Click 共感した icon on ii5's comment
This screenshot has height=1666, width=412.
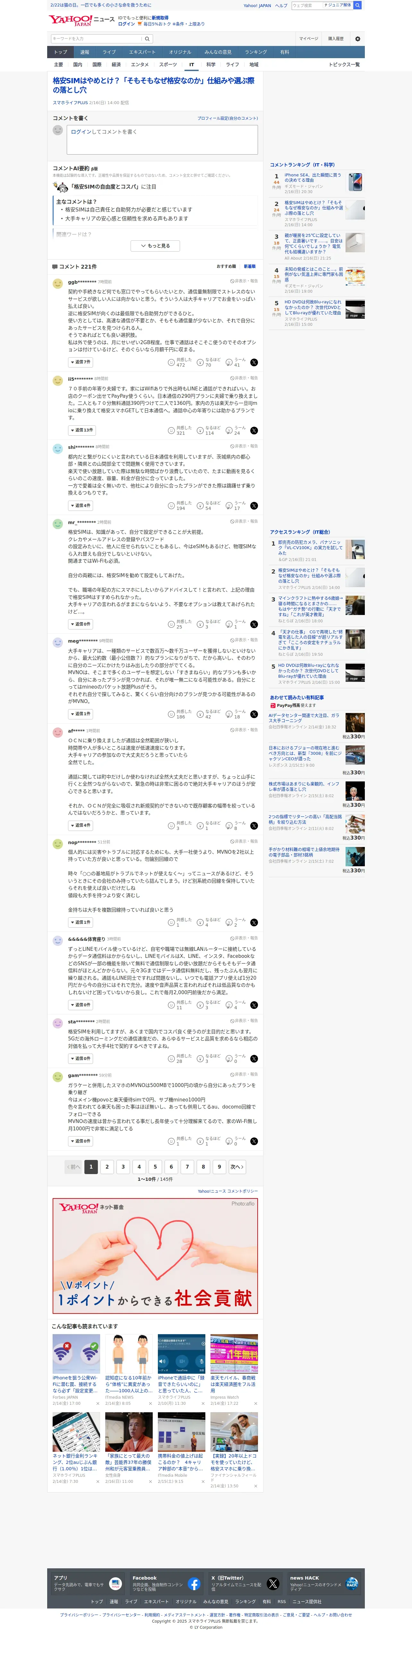coord(171,430)
